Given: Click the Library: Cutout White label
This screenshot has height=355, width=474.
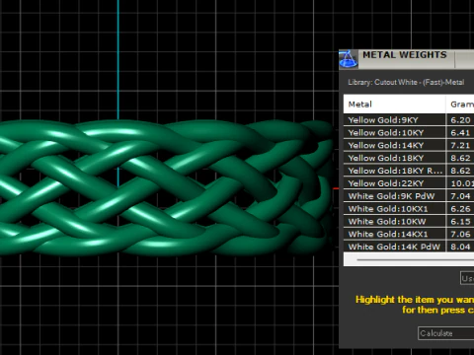Looking at the screenshot, I should 406,82.
